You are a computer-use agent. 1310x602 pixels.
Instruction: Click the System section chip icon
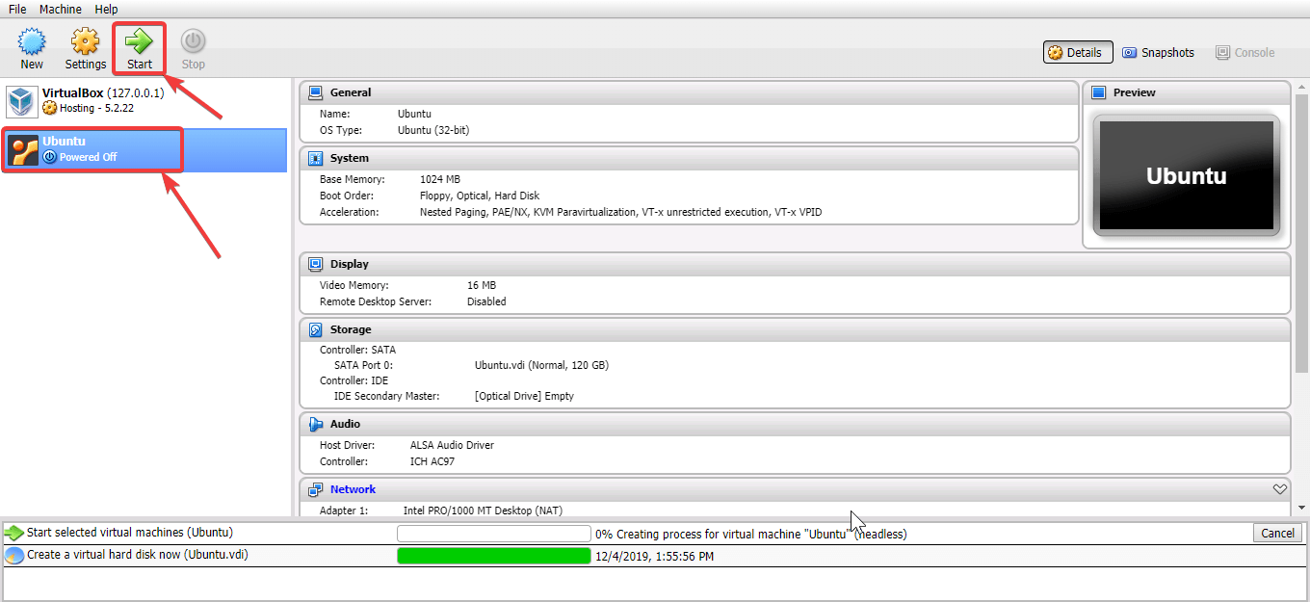click(315, 158)
